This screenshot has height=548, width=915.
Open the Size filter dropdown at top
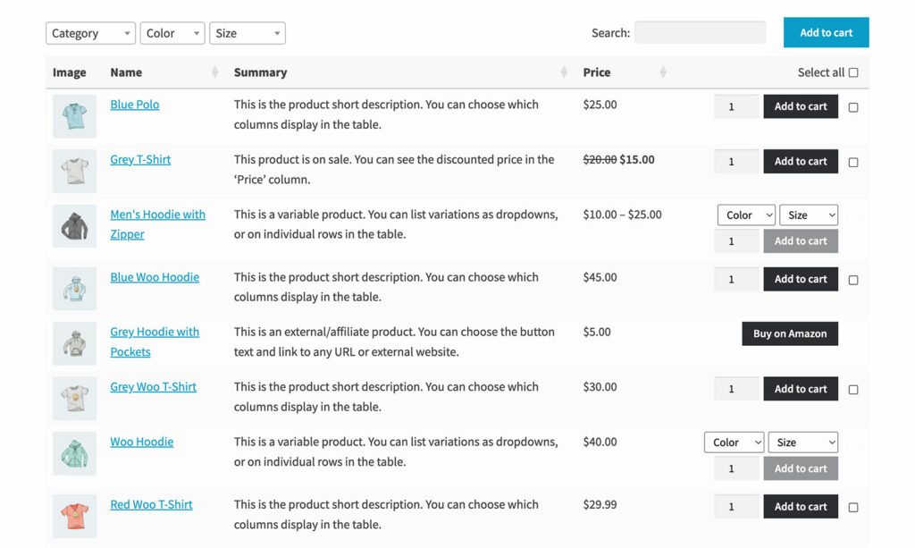(x=248, y=33)
